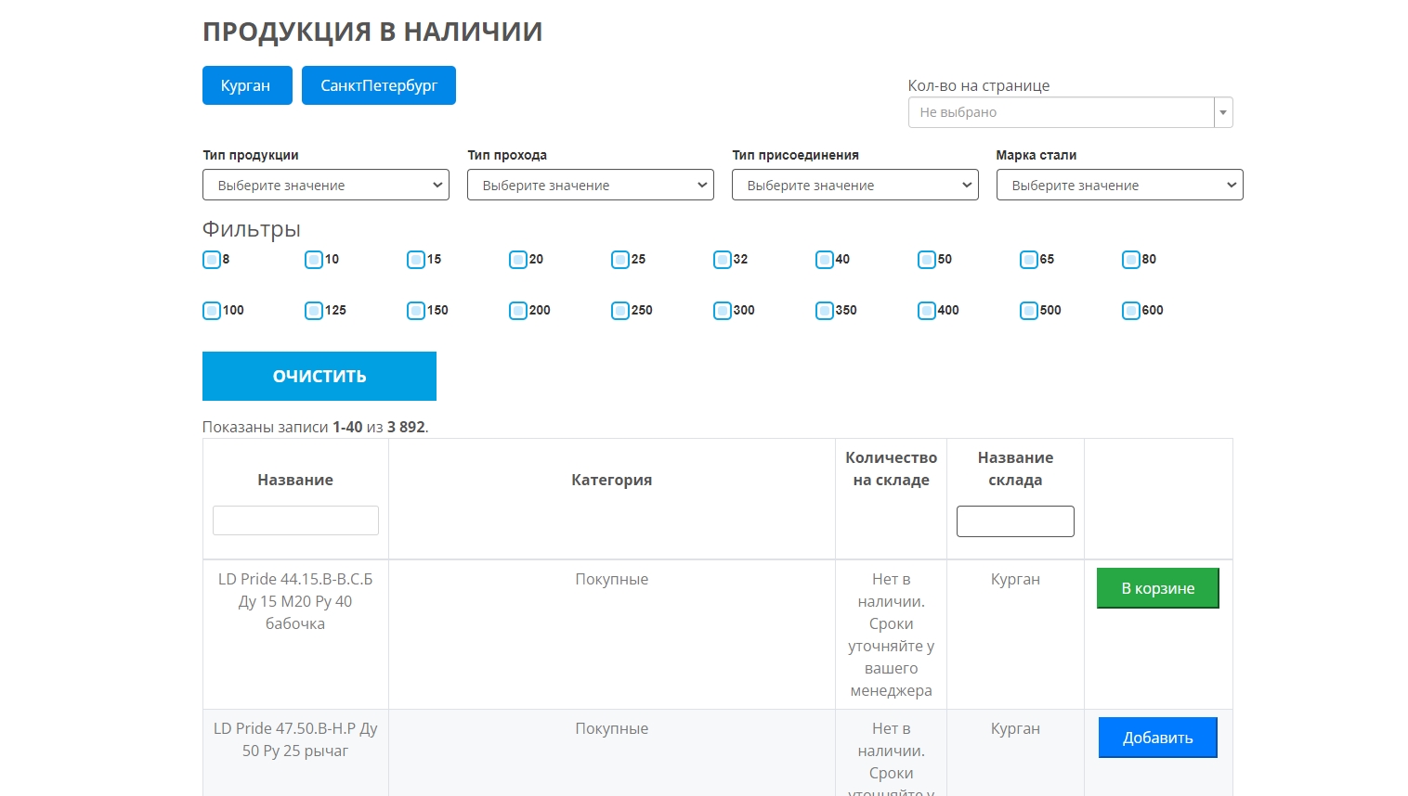
Task: Check the 250 size filter box
Action: pyautogui.click(x=620, y=311)
